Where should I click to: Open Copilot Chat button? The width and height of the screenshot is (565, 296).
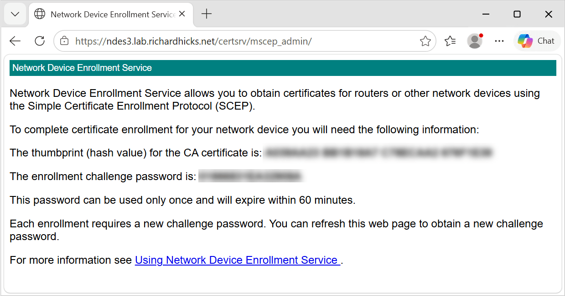pos(537,41)
